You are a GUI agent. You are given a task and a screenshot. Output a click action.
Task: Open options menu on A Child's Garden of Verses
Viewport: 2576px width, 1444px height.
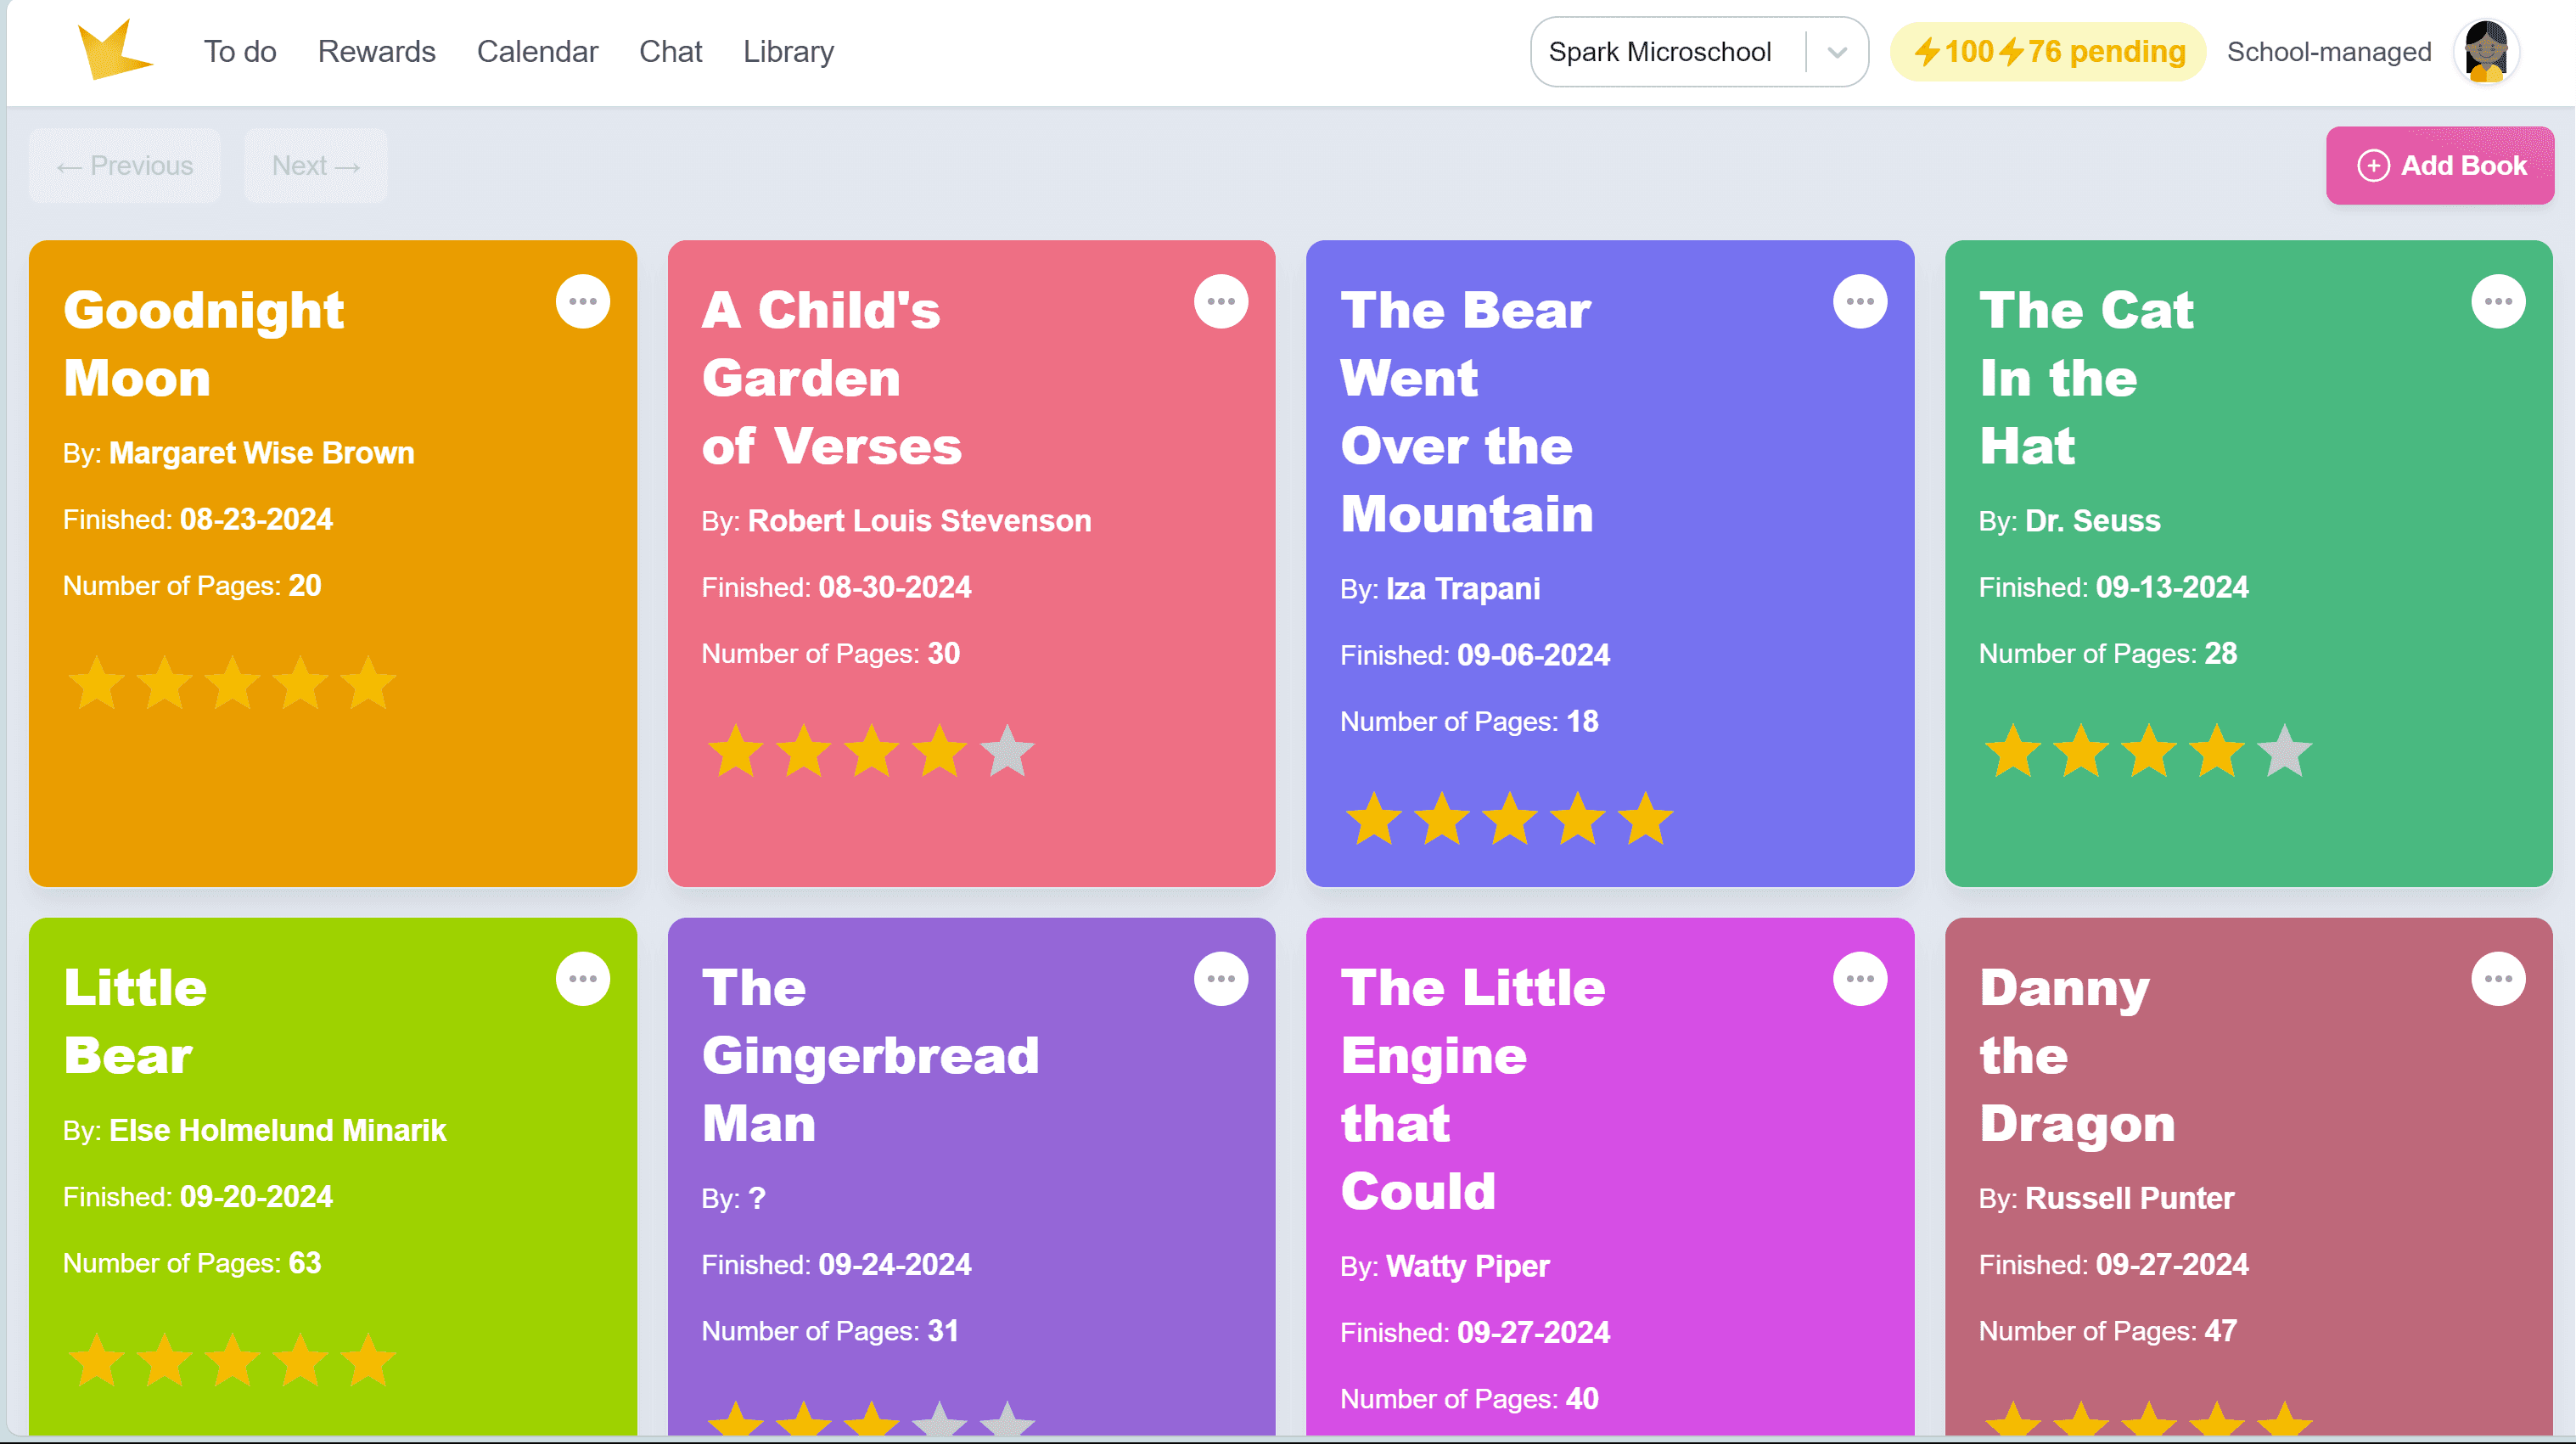1221,301
